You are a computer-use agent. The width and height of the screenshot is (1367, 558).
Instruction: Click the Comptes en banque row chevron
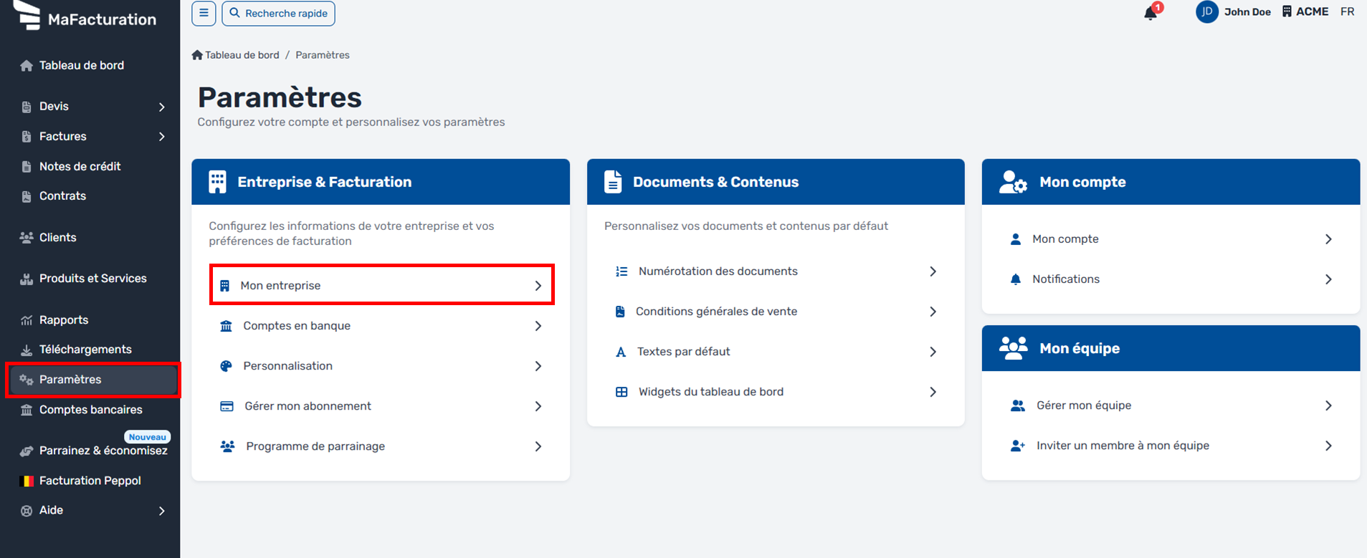pos(538,326)
